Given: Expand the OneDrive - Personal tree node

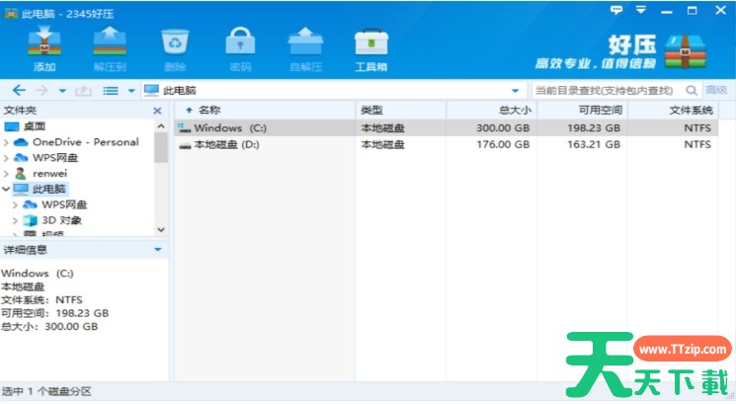Looking at the screenshot, I should (7, 142).
